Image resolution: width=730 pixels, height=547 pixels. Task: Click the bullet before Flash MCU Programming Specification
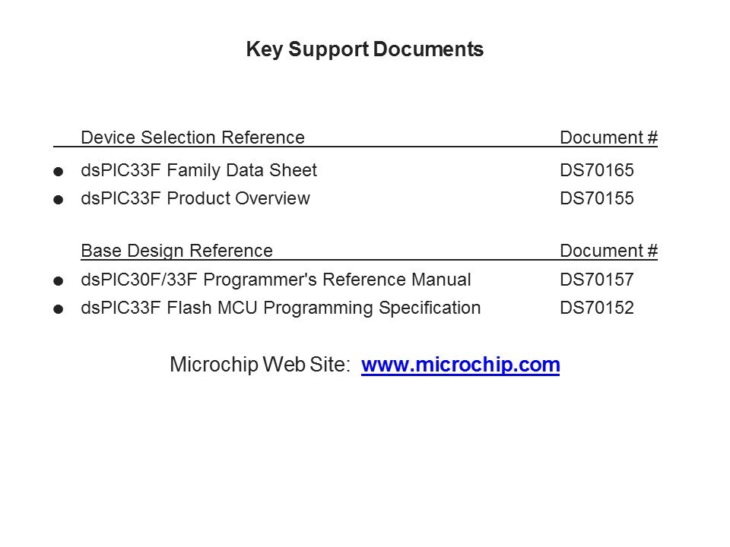(59, 310)
